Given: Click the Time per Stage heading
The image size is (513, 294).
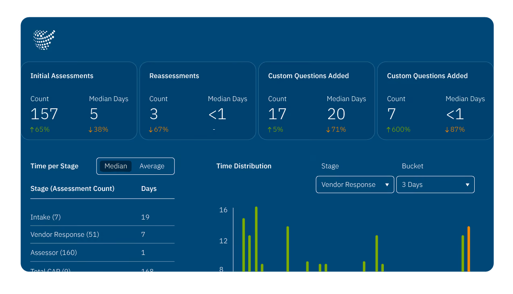Looking at the screenshot, I should 54,166.
